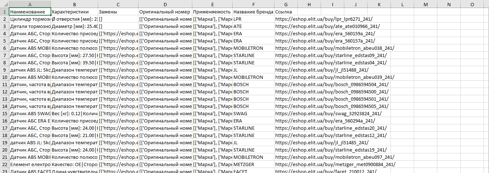Click the 'Замены' header cell

(118, 12)
